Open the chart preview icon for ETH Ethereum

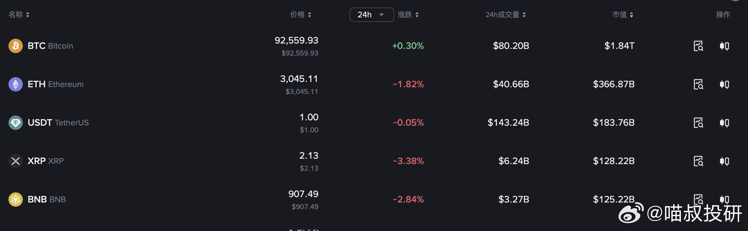699,84
